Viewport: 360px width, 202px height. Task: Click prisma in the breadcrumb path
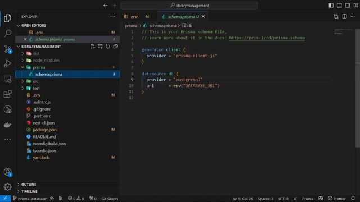[131, 26]
